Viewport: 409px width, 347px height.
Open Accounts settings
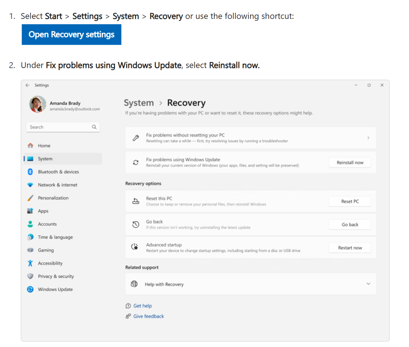[63, 224]
